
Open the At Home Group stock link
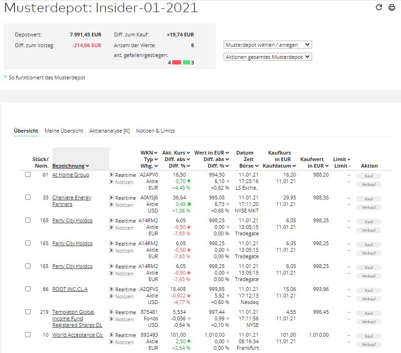[x=71, y=175]
